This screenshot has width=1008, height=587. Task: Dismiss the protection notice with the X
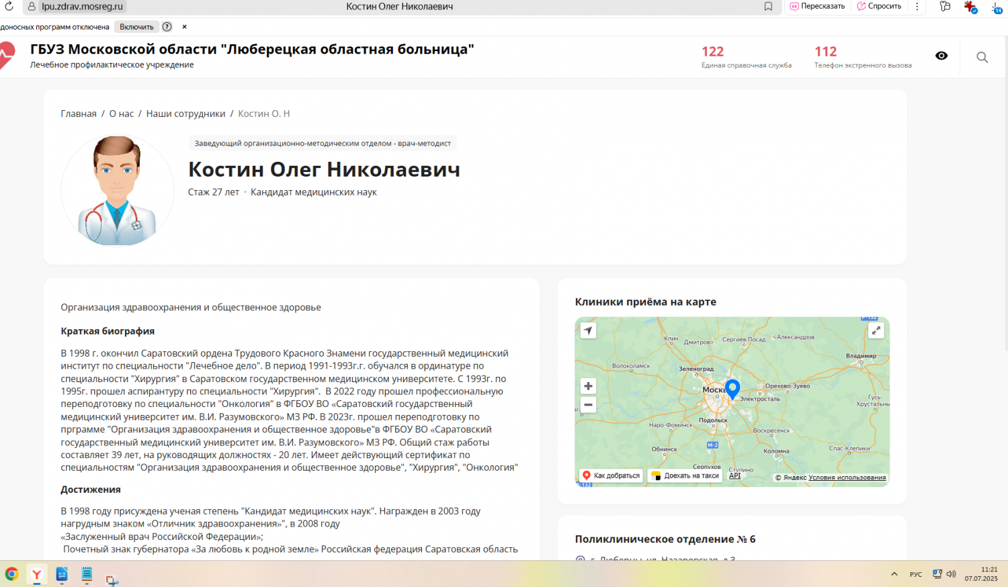(184, 27)
